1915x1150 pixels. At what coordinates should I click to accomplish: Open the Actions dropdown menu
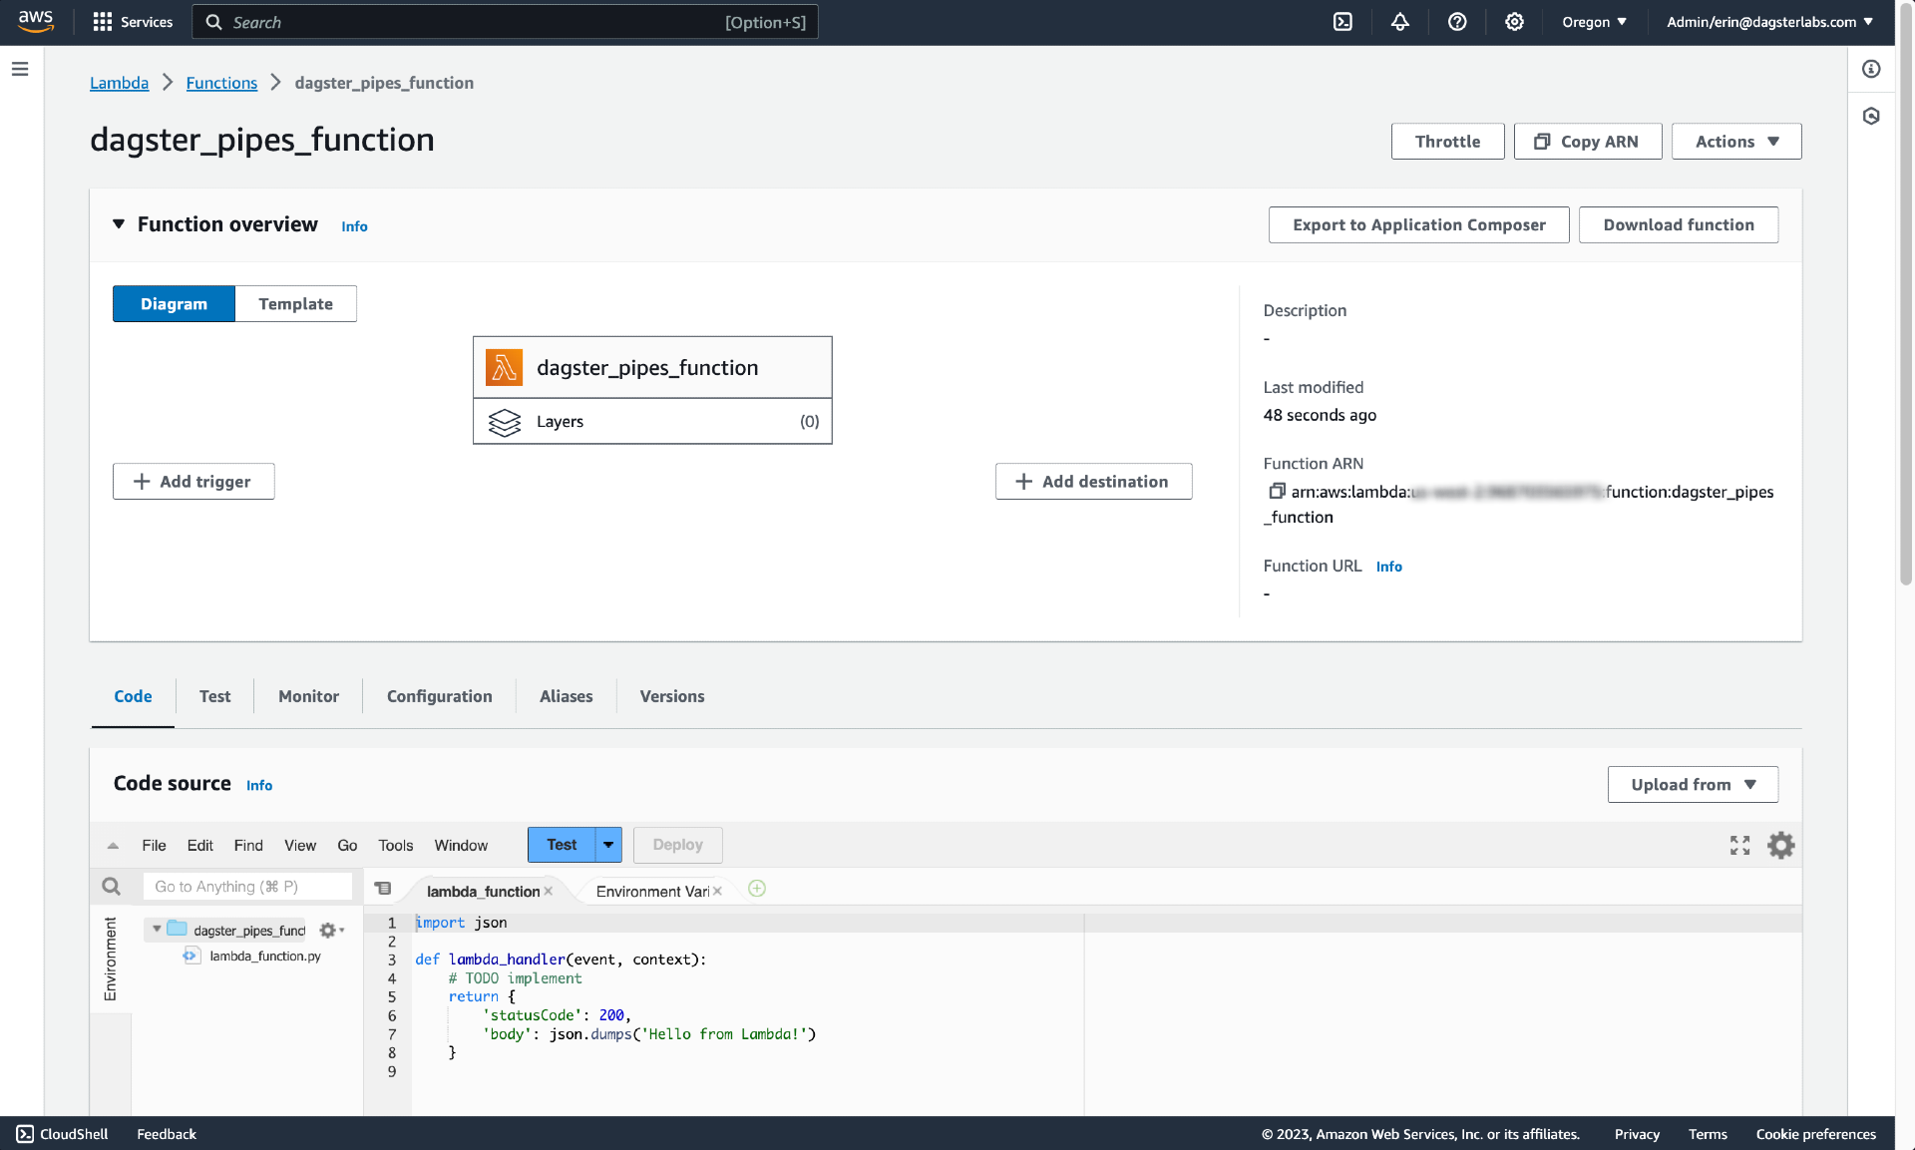(x=1735, y=141)
